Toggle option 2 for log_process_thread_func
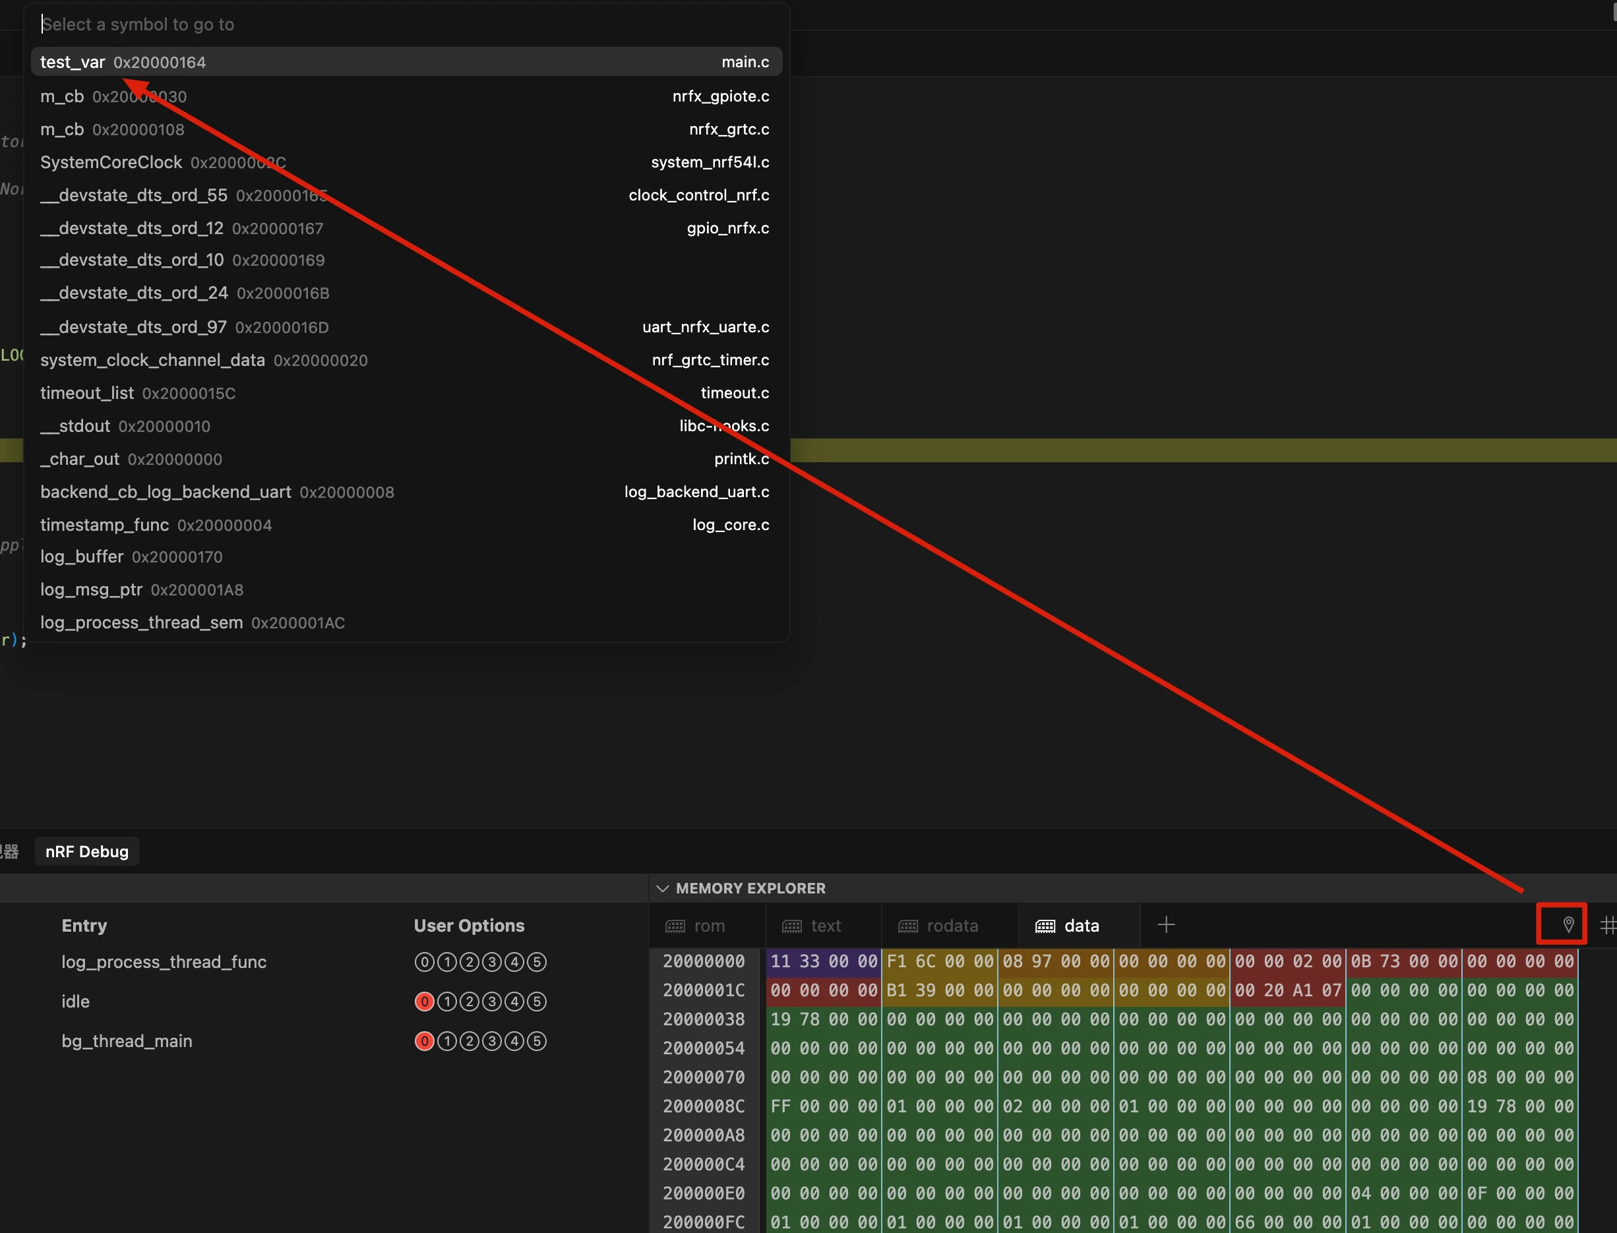This screenshot has height=1233, width=1617. (x=469, y=962)
